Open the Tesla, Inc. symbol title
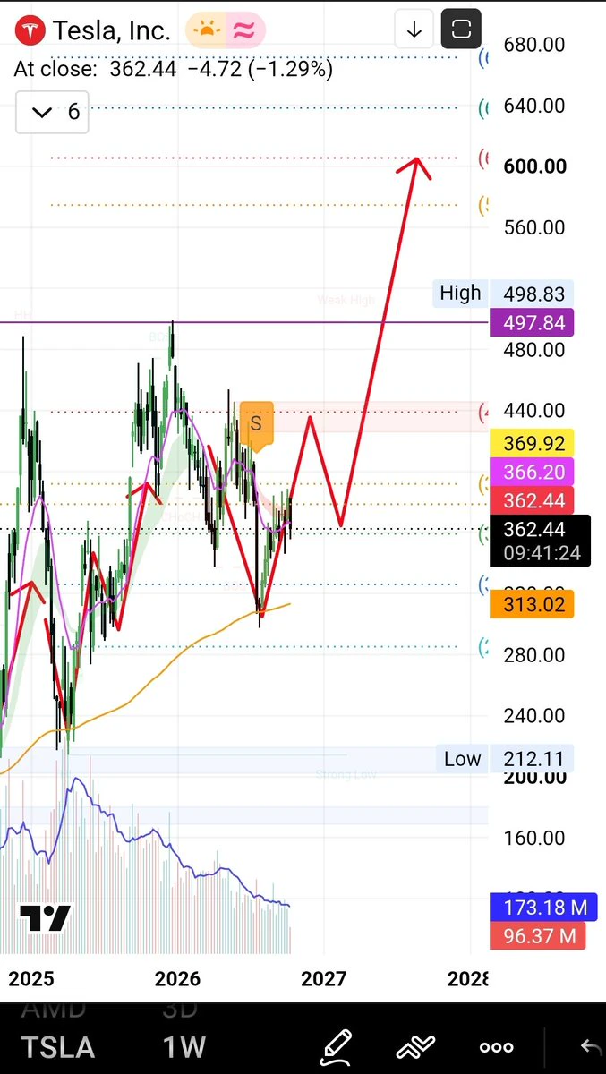 point(111,30)
